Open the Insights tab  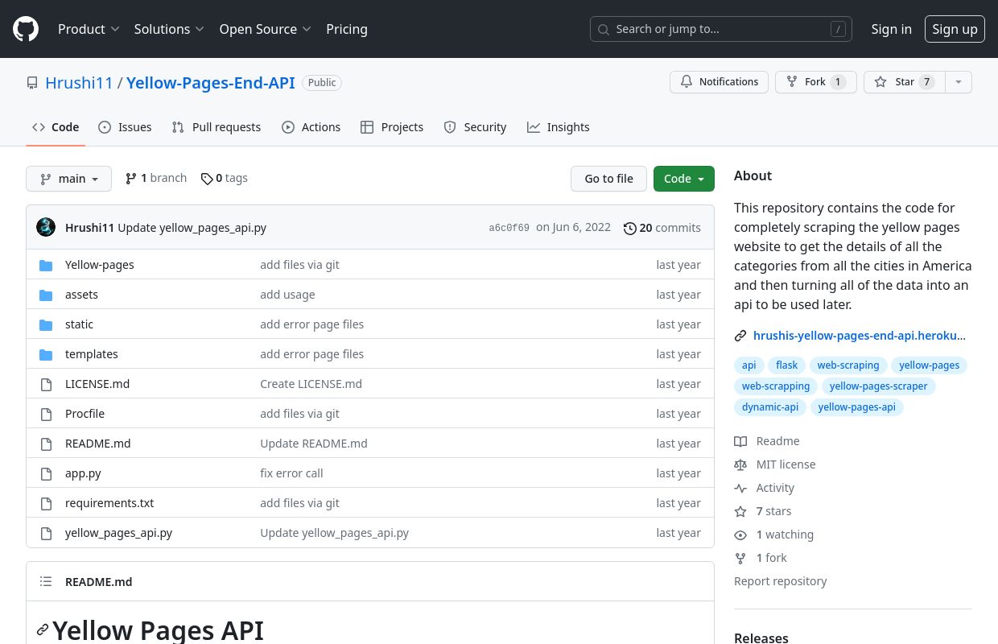[x=558, y=127]
